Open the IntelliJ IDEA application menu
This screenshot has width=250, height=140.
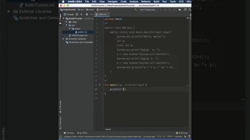(75, 2)
